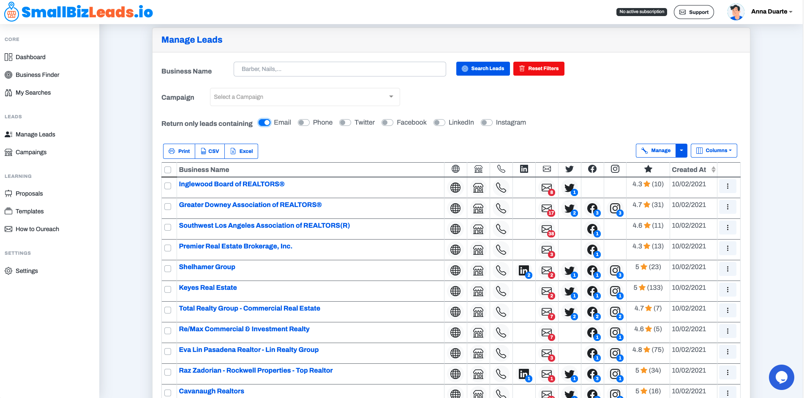Click the LinkedIn icon for Raz Zadorian row
This screenshot has height=398, width=804.
point(523,373)
